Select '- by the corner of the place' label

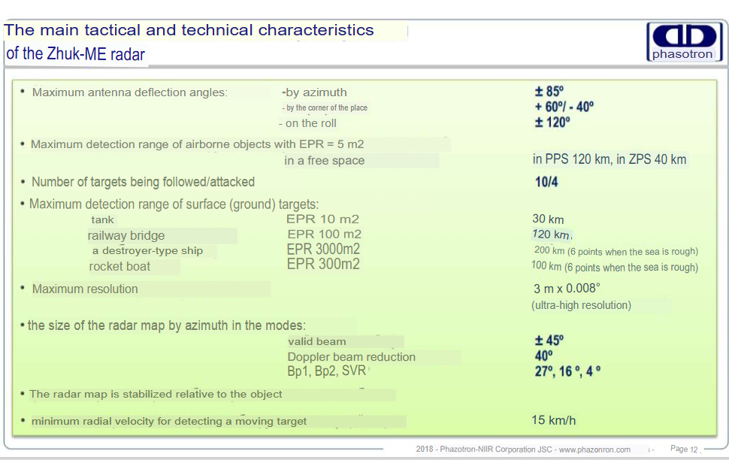tap(325, 108)
